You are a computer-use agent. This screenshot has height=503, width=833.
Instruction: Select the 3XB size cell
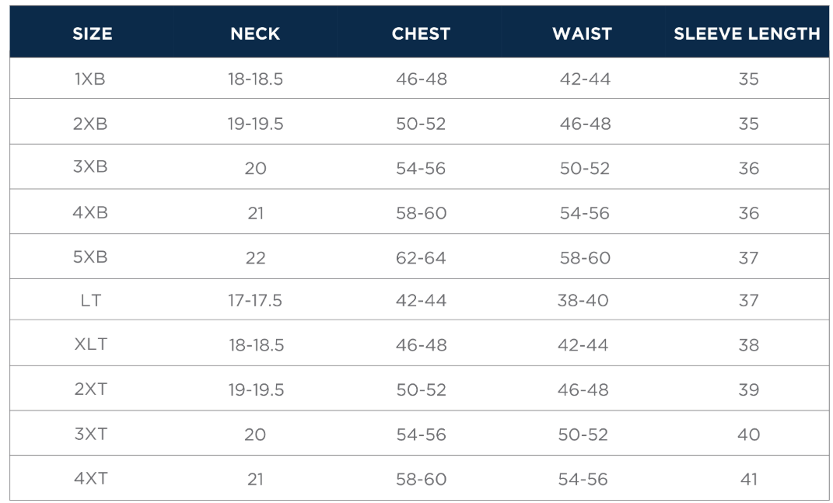coord(90,168)
